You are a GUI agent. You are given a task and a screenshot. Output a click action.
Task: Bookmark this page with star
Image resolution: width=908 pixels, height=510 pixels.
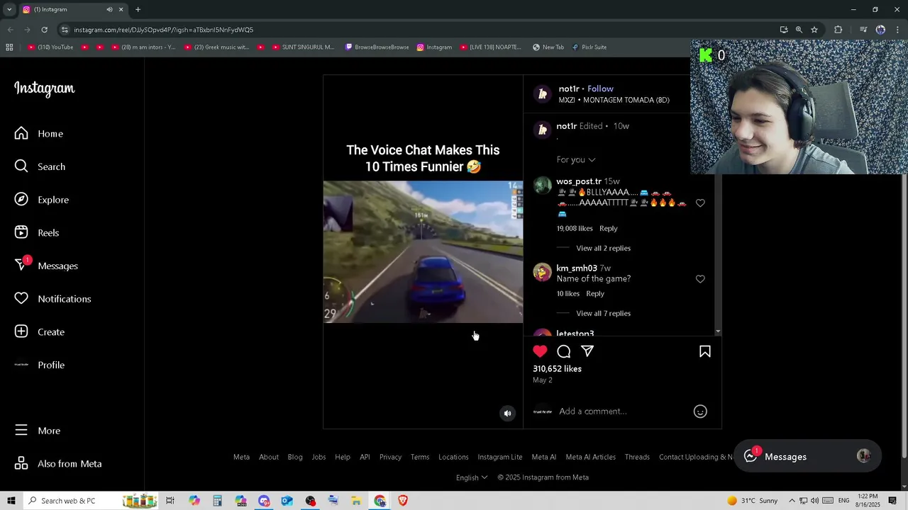pos(814,30)
